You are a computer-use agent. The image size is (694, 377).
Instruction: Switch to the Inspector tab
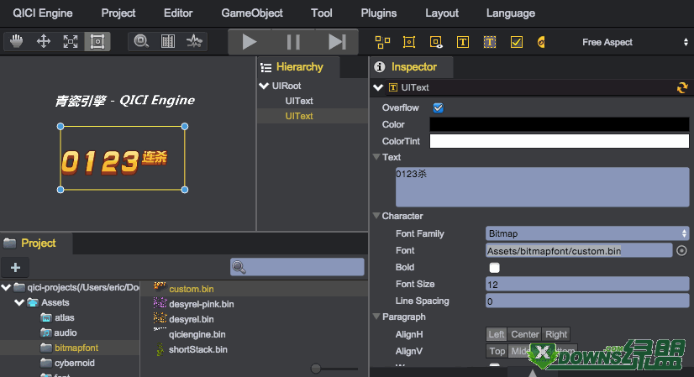pos(411,67)
